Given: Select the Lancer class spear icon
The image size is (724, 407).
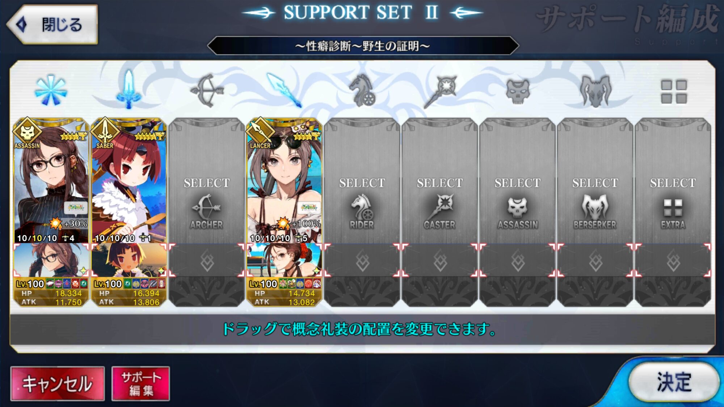Looking at the screenshot, I should tap(284, 90).
